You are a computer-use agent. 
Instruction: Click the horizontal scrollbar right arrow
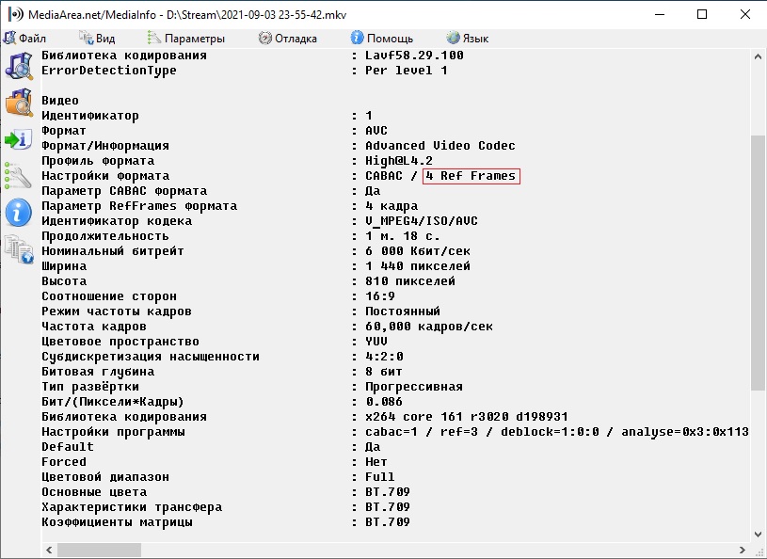click(742, 550)
